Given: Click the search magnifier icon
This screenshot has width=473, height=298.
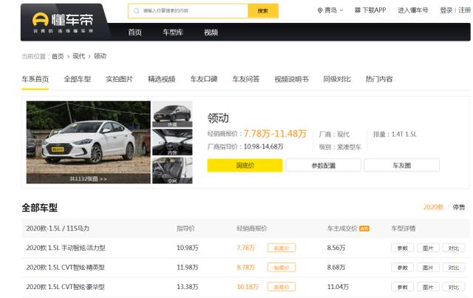Looking at the screenshot, I should coord(136,10).
